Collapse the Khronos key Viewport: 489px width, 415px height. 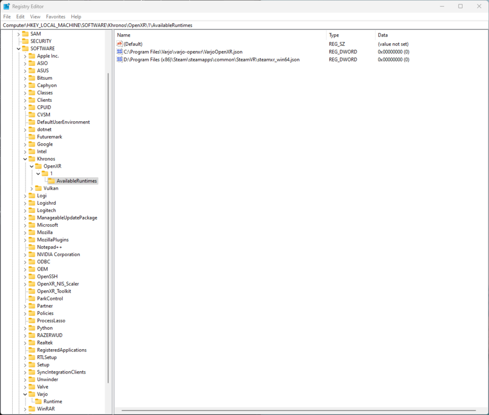coord(25,159)
